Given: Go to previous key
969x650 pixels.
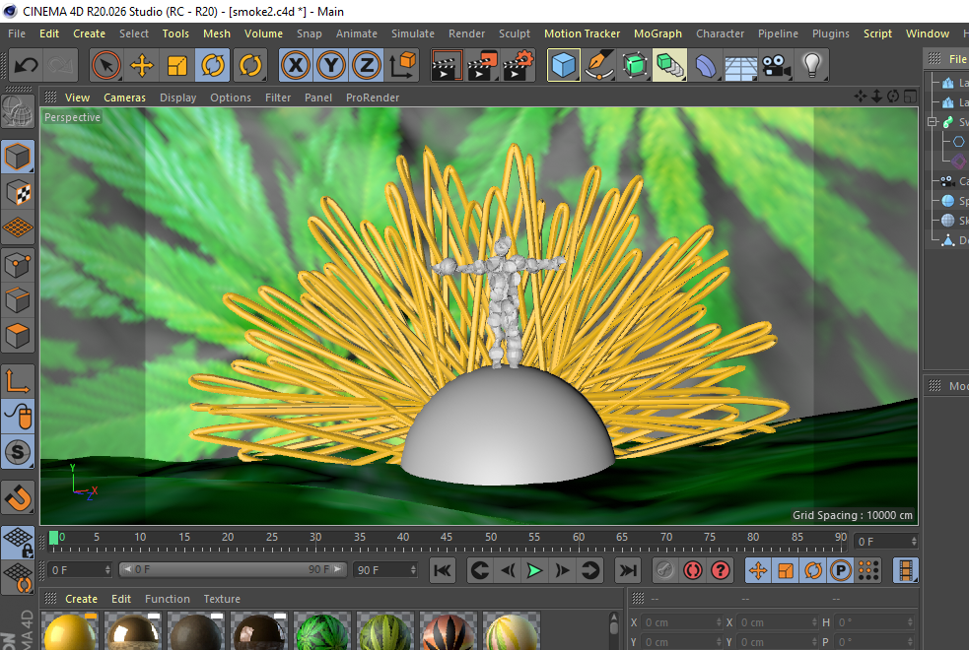Looking at the screenshot, I should [479, 570].
